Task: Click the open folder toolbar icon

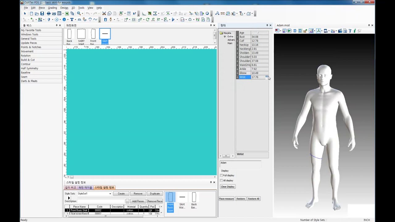Action: pos(37,14)
